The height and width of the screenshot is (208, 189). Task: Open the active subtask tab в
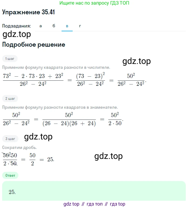coord(67,26)
